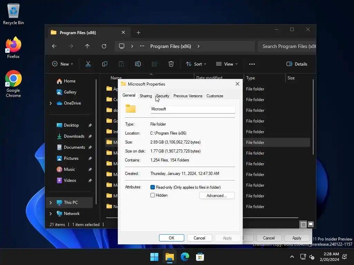Refresh the Program Files (x86) folder

[x=104, y=46]
